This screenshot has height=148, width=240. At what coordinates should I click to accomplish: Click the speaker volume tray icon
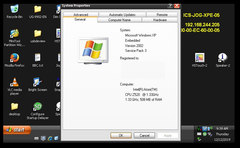tap(210, 134)
